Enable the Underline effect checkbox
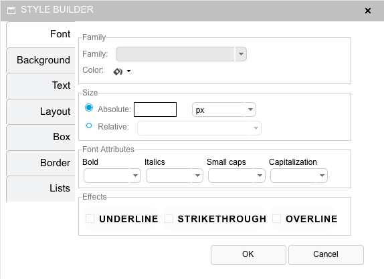The height and width of the screenshot is (279, 384). click(x=90, y=219)
